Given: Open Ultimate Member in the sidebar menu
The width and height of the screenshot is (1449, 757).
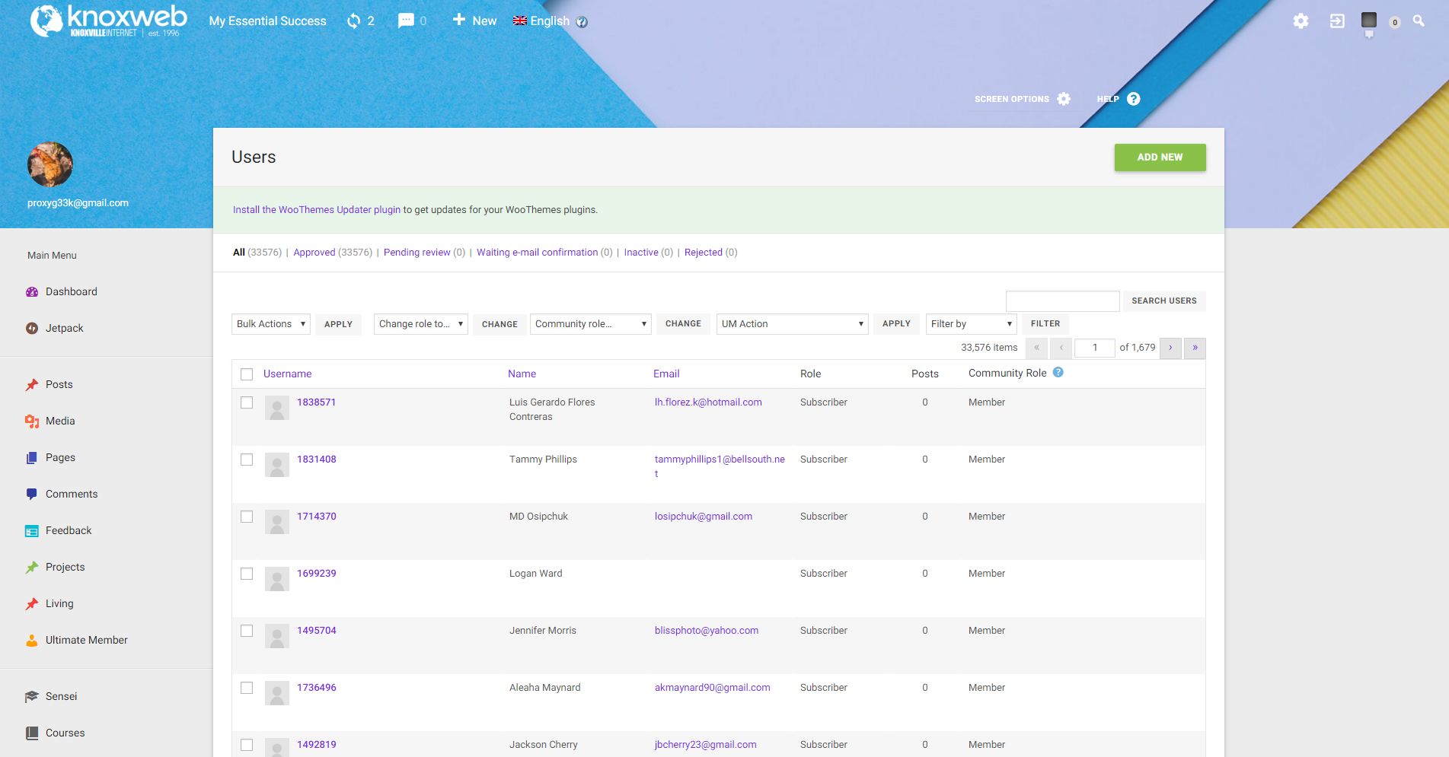Looking at the screenshot, I should (86, 641).
